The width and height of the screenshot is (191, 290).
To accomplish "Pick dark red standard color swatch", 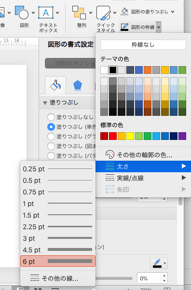I will 104,136.
